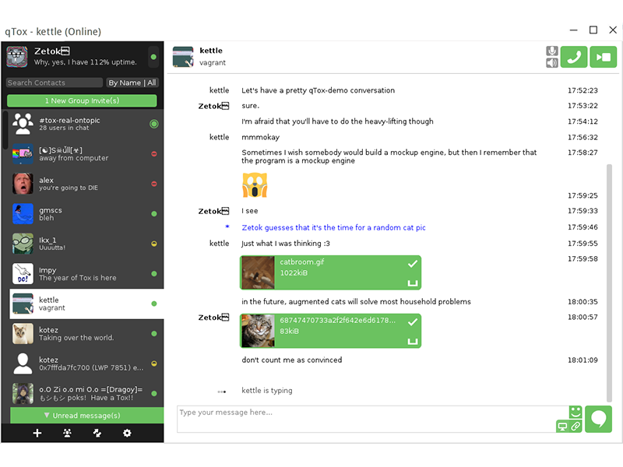Viewport: 623px width, 467px height.
Task: Click the Search Contacts field
Action: click(x=55, y=83)
